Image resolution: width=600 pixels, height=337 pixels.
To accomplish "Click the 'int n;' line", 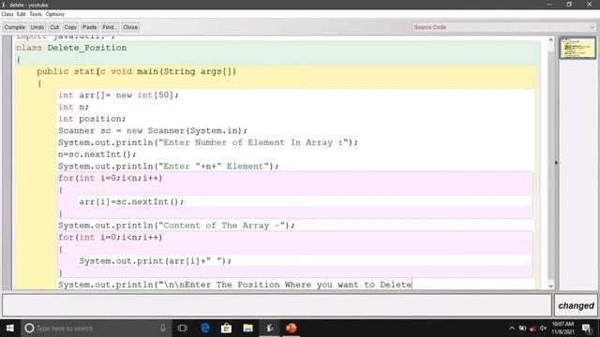I will pos(73,107).
